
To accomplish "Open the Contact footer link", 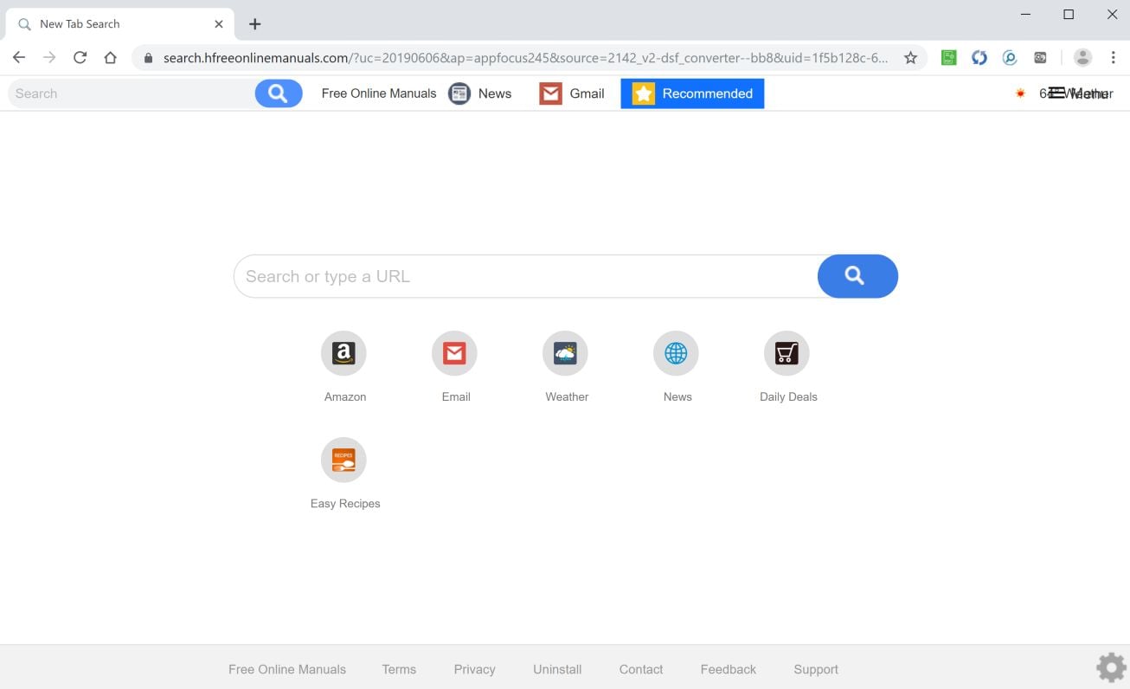I will click(x=641, y=669).
